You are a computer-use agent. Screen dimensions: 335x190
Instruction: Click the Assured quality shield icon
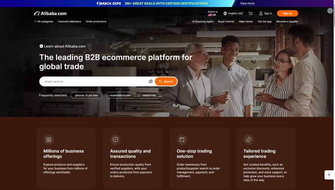click(115, 139)
